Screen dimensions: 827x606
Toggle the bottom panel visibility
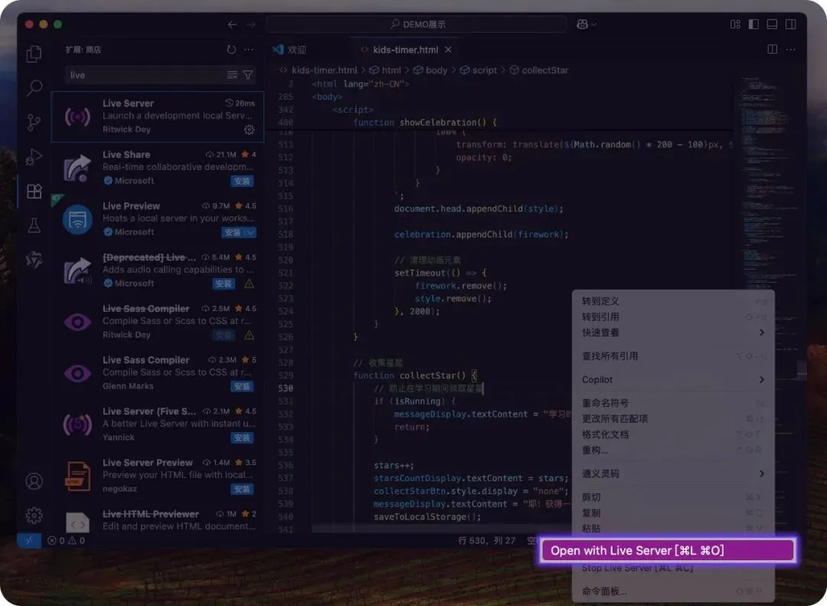pyautogui.click(x=772, y=25)
